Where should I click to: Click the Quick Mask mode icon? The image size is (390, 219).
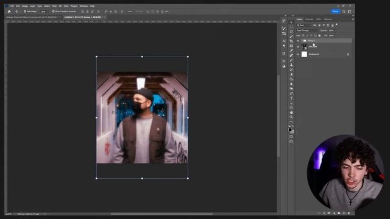coord(291,136)
